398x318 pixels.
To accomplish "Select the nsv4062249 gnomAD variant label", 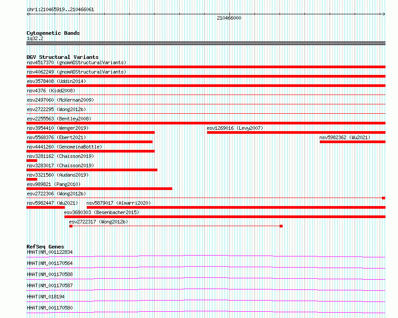I will point(76,72).
